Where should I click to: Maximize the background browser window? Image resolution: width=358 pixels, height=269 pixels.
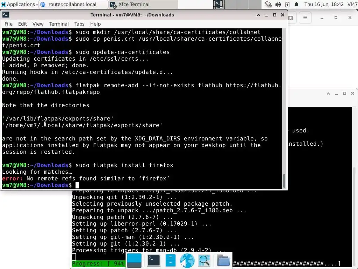click(336, 18)
